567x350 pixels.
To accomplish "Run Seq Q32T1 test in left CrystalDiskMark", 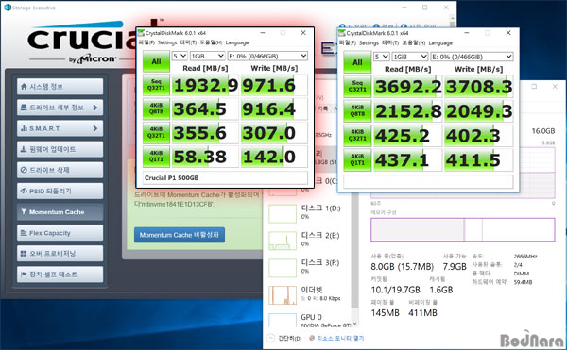I will pyautogui.click(x=156, y=85).
